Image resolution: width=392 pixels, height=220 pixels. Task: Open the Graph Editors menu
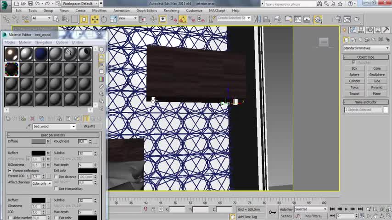tap(146, 11)
